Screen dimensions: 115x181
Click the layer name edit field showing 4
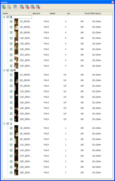(x=21, y=17)
